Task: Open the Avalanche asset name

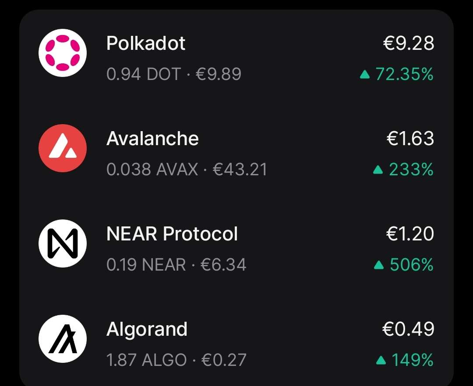Action: pyautogui.click(x=152, y=139)
